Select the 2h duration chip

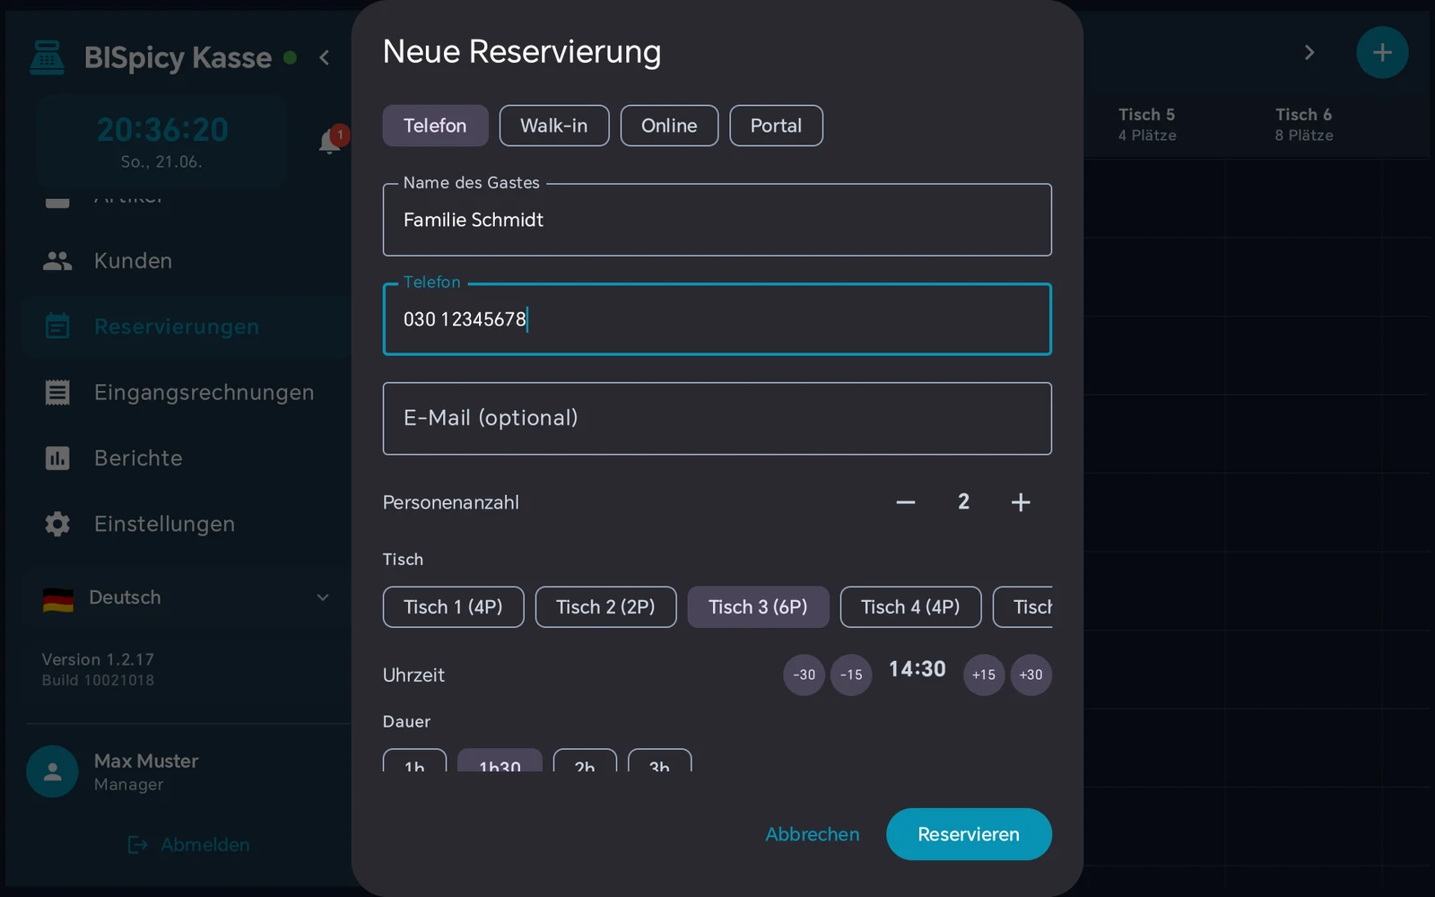point(585,761)
